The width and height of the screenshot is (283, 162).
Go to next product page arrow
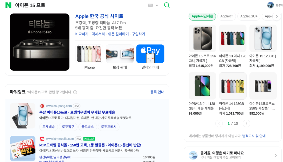pyautogui.click(x=246, y=123)
